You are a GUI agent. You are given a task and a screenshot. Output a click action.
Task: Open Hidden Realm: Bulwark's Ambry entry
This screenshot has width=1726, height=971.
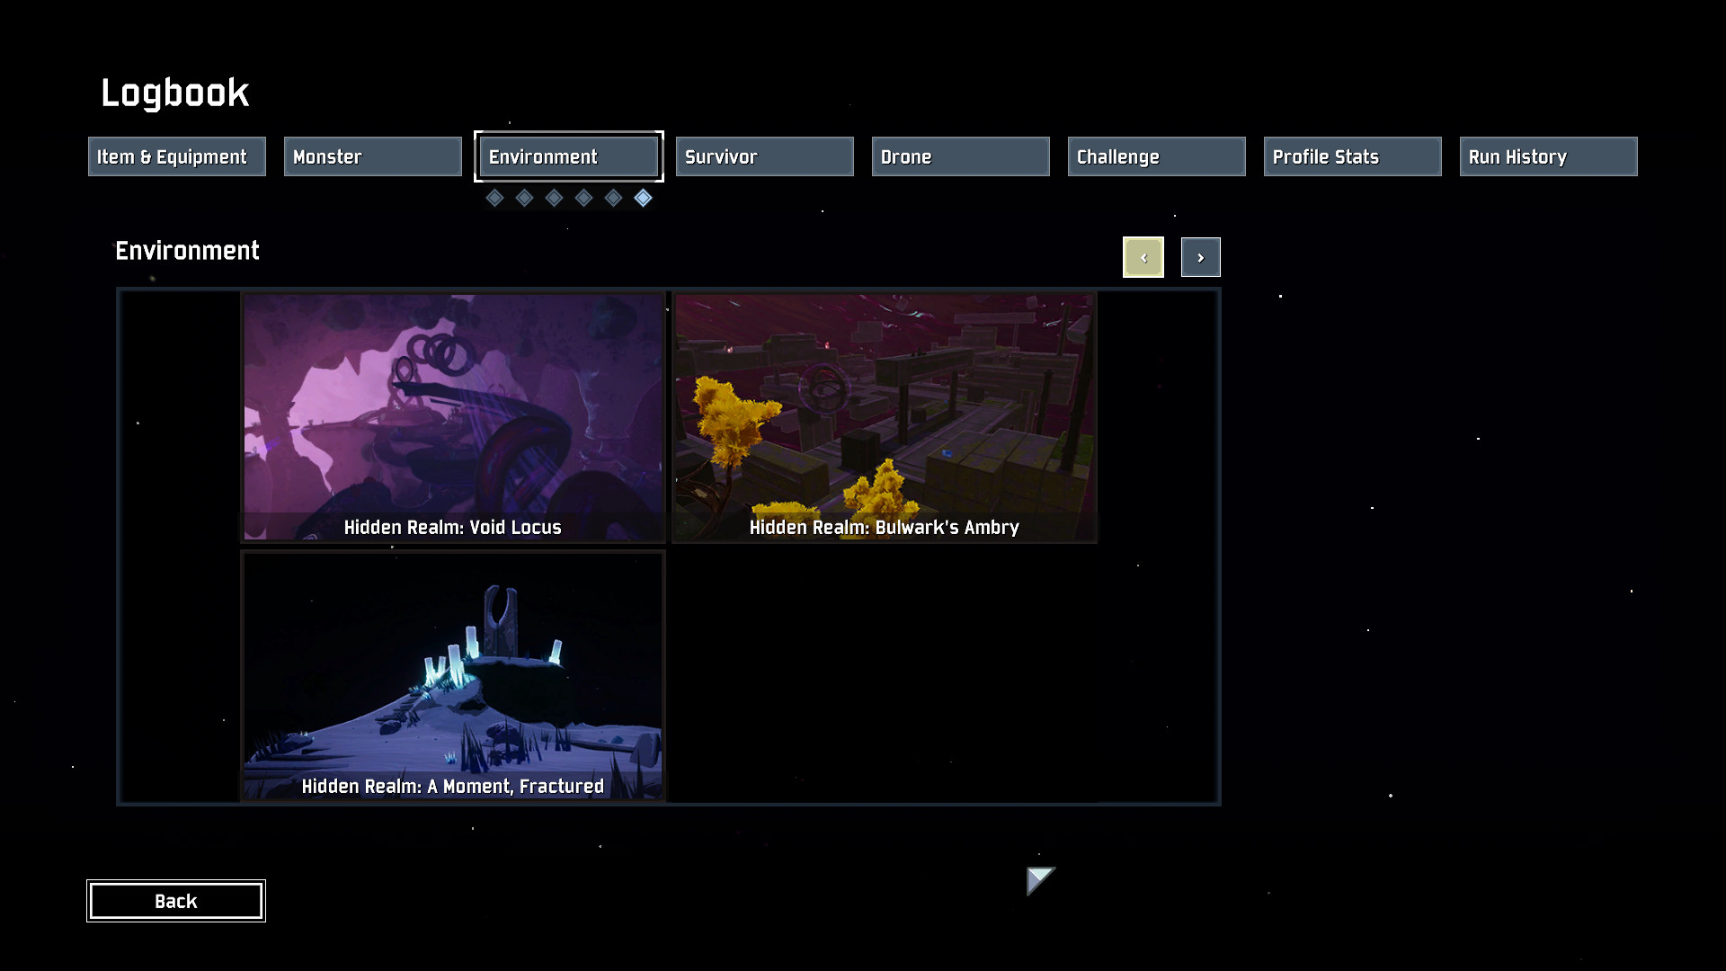click(885, 417)
